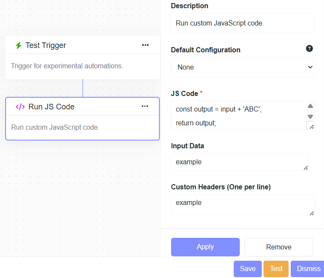Viewport: 324px width, 278px height.
Task: Open the Test Trigger three-dots menu
Action: pyautogui.click(x=145, y=45)
